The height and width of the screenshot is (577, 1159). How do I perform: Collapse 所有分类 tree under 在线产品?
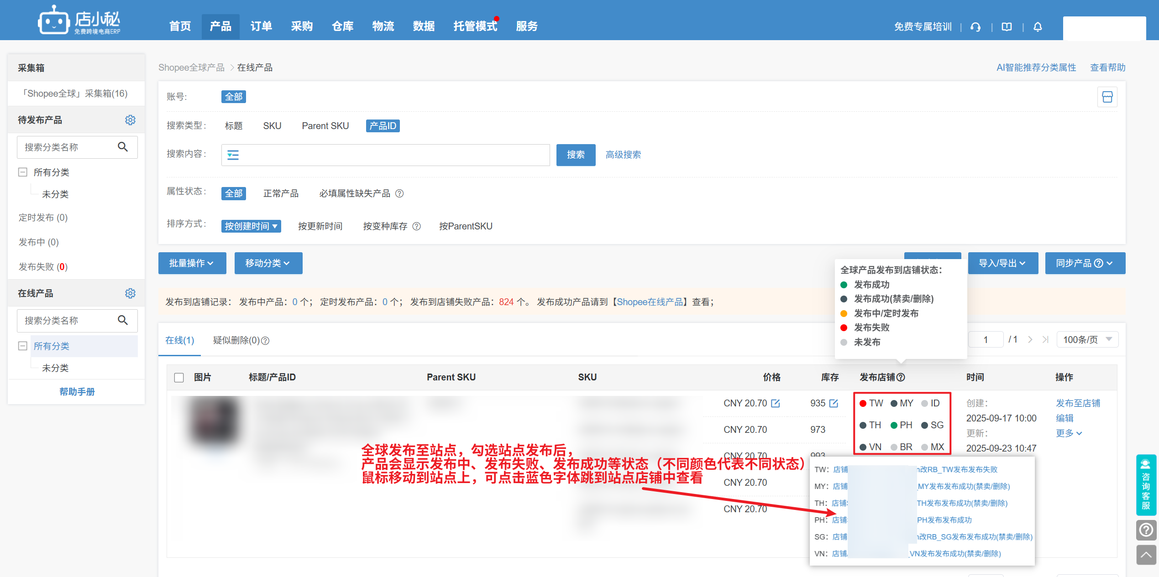pos(22,346)
